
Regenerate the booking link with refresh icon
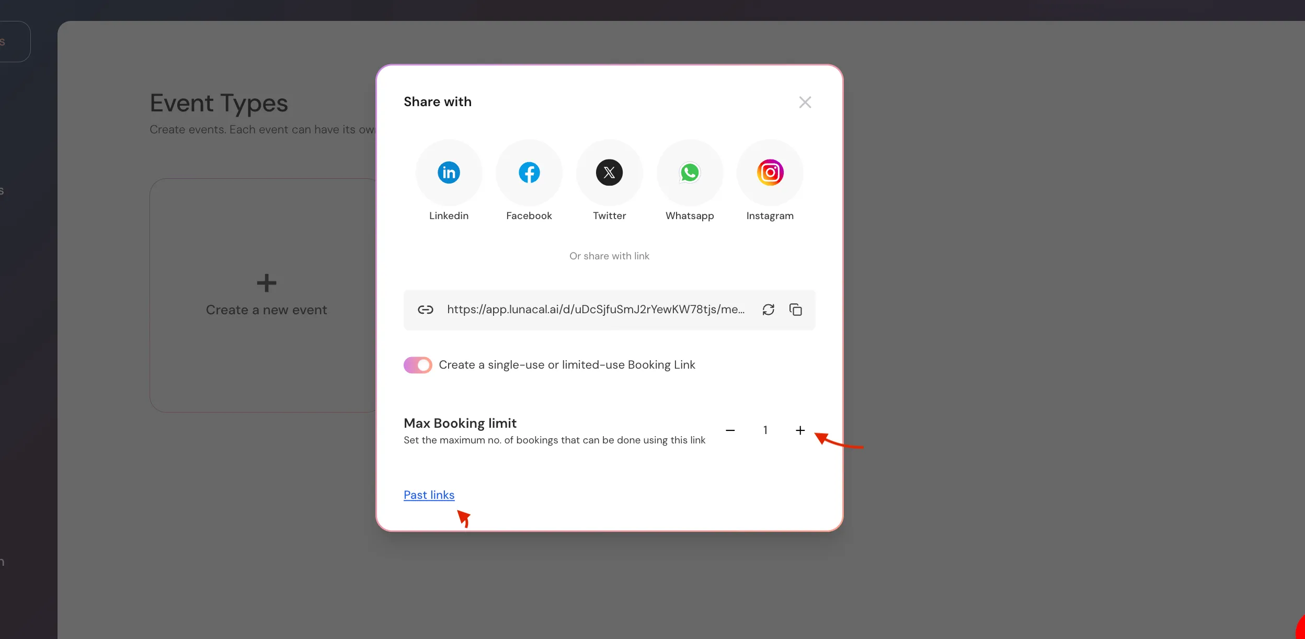[768, 310]
